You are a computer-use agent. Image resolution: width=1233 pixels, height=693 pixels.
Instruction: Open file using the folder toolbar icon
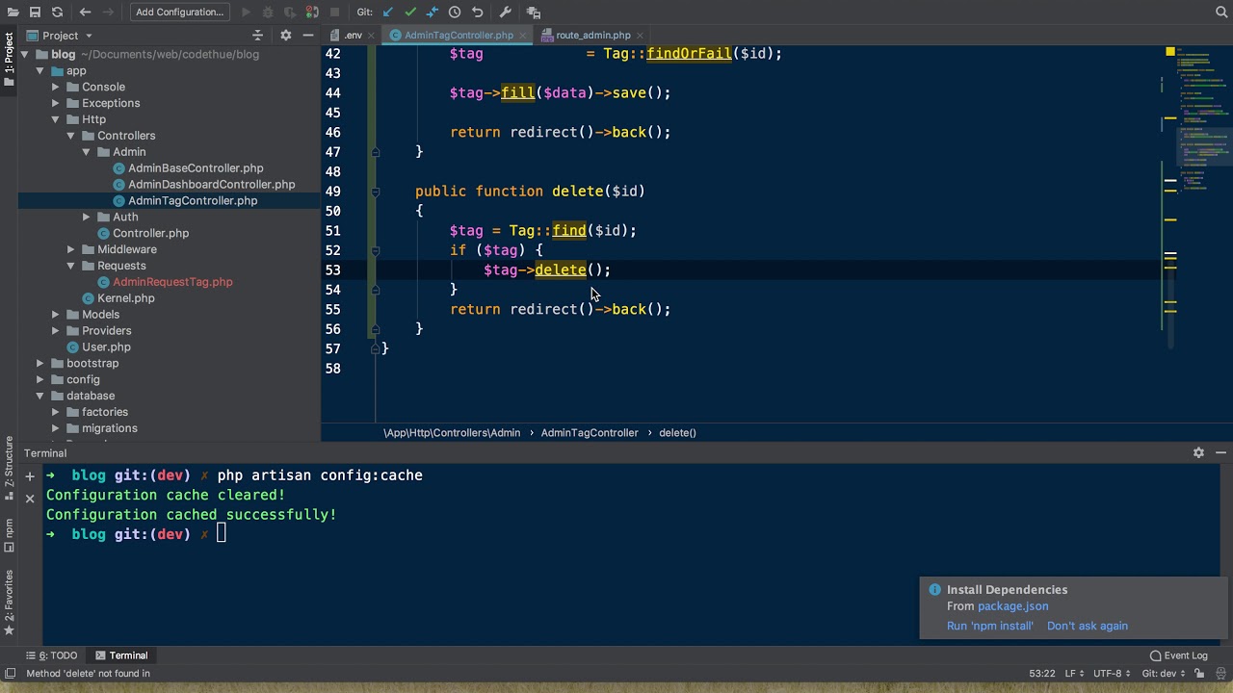pyautogui.click(x=12, y=13)
